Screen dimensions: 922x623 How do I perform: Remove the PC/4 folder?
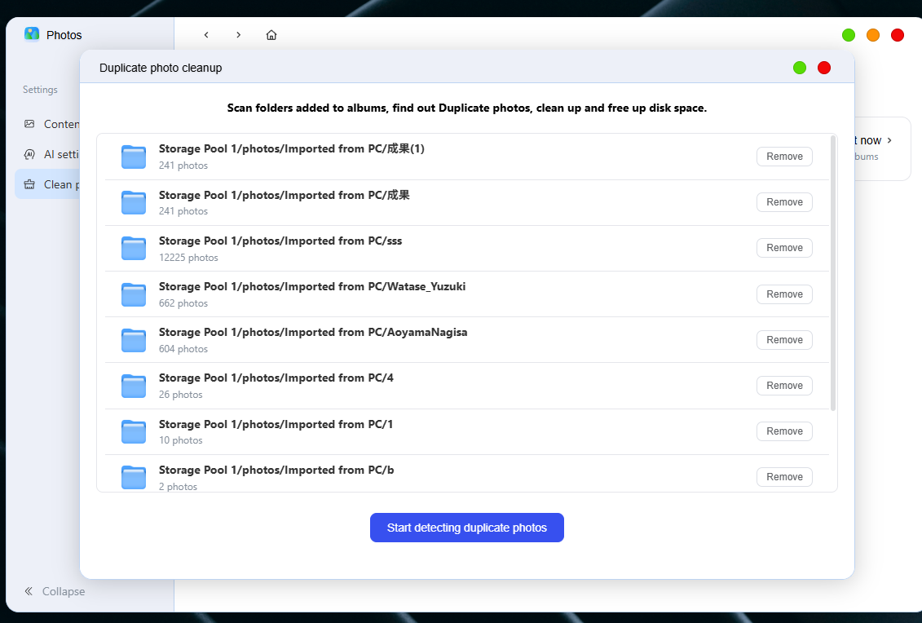coord(784,386)
